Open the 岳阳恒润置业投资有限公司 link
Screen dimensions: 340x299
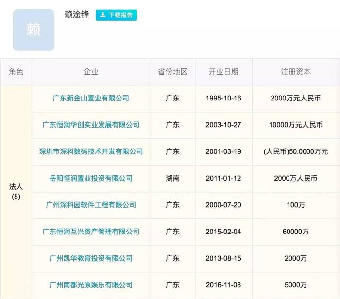click(x=91, y=178)
